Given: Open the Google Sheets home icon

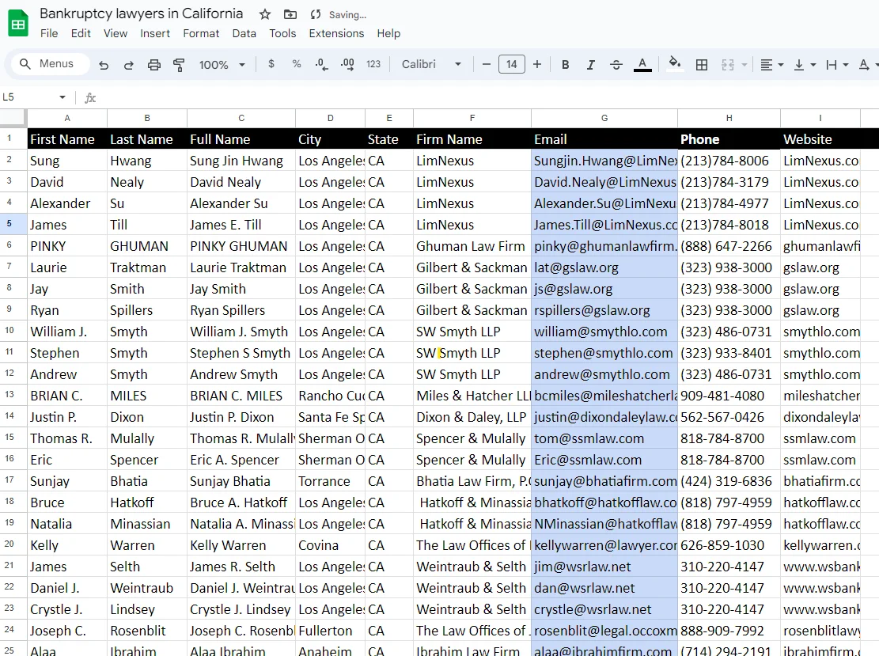Looking at the screenshot, I should click(18, 24).
